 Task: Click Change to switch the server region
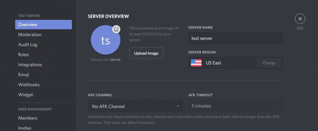pos(269,63)
